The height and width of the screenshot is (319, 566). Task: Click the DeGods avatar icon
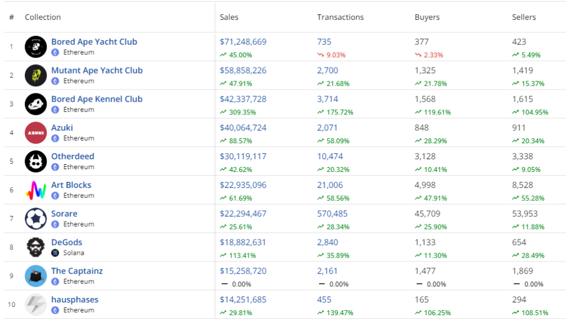tap(36, 247)
